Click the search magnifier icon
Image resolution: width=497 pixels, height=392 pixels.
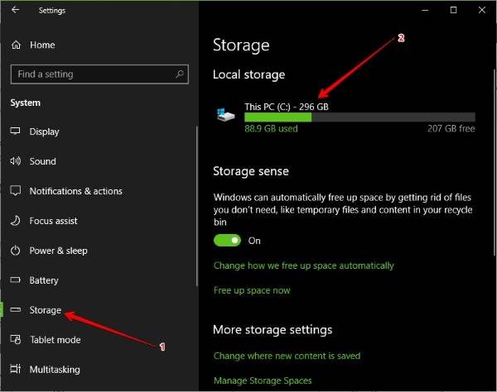[x=180, y=74]
